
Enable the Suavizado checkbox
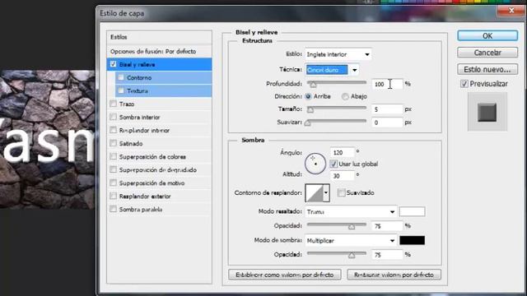(x=341, y=192)
